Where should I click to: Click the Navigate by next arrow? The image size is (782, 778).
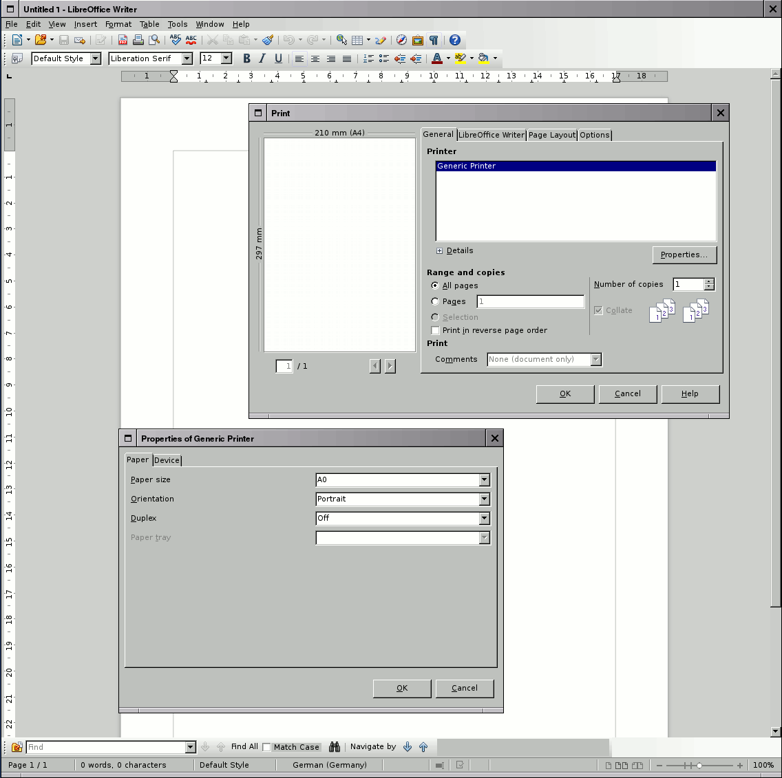click(408, 746)
